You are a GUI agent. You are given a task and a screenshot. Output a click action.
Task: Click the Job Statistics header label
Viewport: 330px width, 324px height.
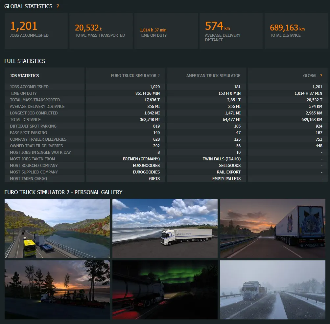(x=24, y=76)
